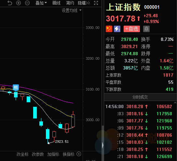Zoom in with the plus circle icon
This screenshot has height=161, width=177.
(x=19, y=3)
